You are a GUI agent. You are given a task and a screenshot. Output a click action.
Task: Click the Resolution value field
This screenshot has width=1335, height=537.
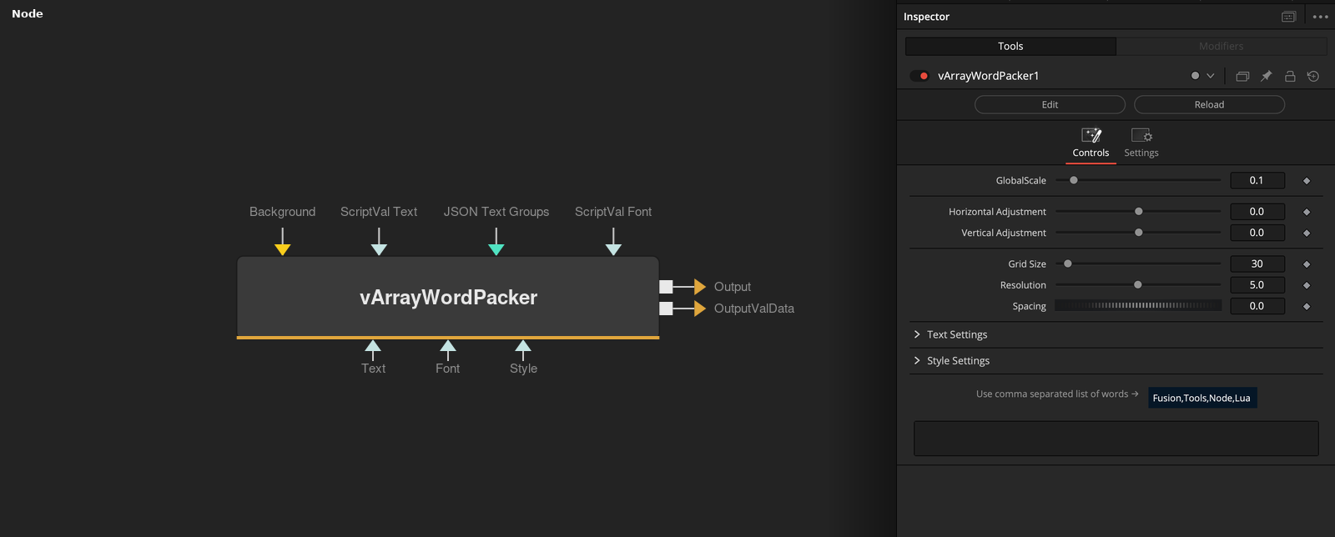1257,285
